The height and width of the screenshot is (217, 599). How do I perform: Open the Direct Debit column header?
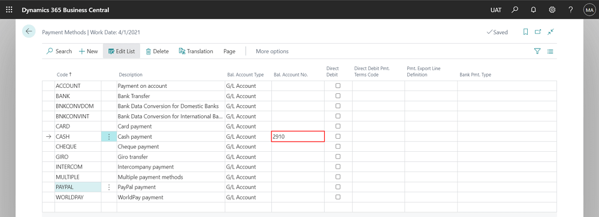(332, 72)
